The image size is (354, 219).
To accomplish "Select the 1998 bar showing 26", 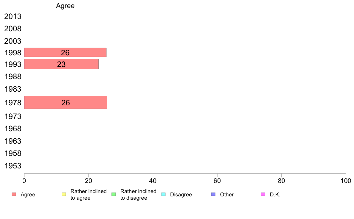I will click(65, 52).
